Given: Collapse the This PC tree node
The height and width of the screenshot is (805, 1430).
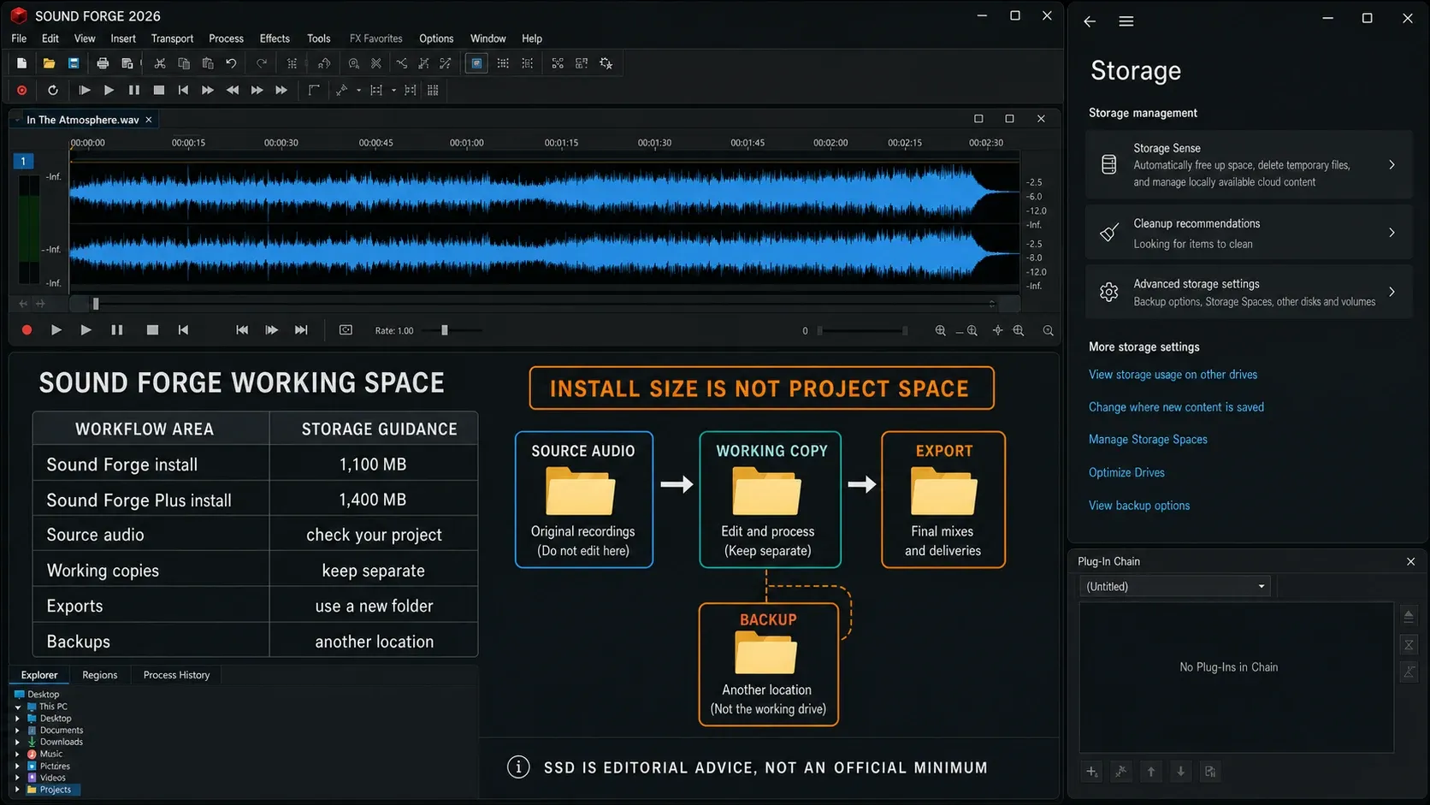Looking at the screenshot, I should 18,707.
